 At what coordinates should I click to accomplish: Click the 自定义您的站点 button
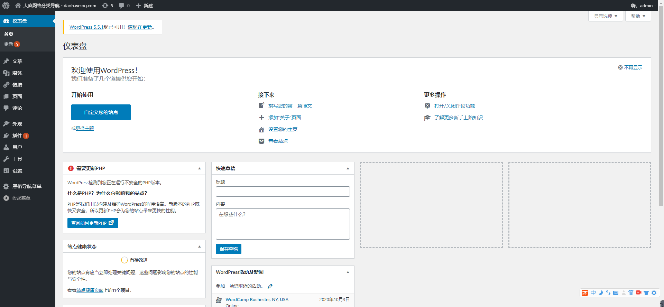101,112
